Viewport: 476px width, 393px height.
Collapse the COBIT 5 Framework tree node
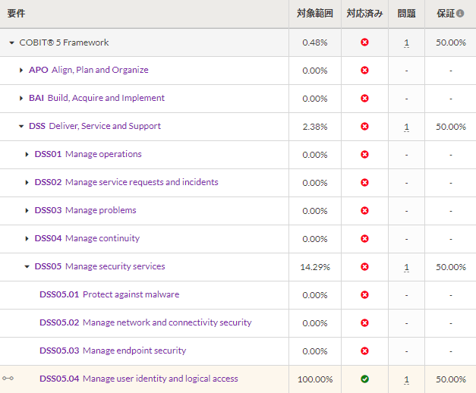click(x=12, y=42)
